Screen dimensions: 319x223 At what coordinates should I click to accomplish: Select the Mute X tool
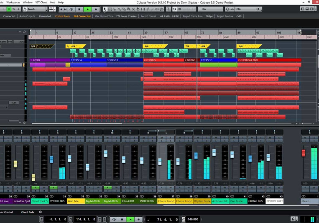pyautogui.click(x=133, y=9)
